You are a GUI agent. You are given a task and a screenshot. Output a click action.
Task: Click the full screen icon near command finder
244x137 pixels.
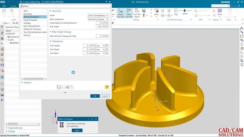[232, 6]
